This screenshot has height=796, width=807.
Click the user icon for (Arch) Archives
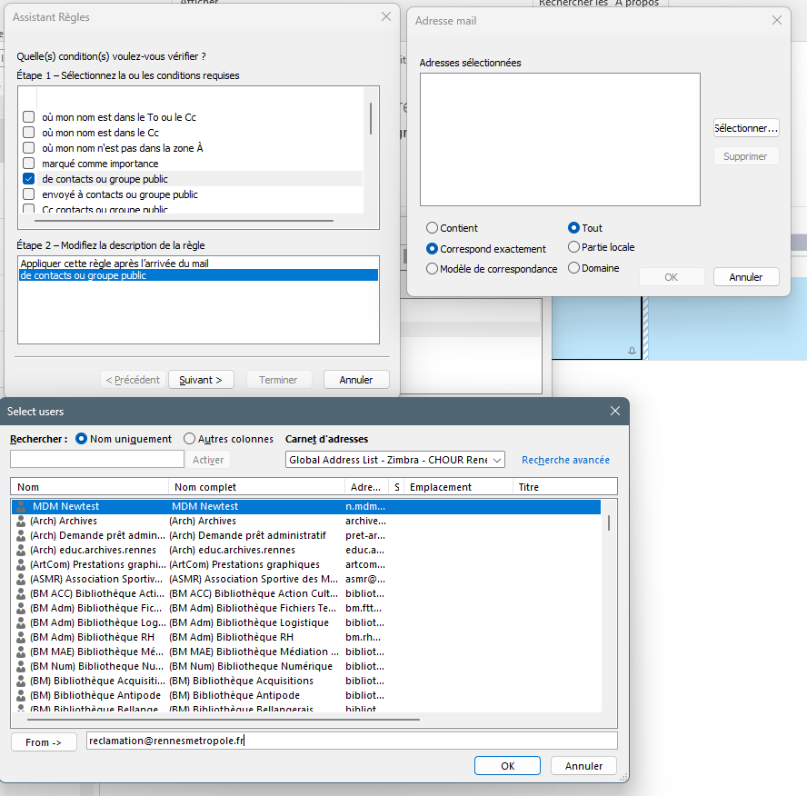21,521
